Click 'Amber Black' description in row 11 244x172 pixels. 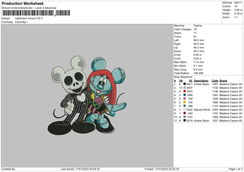pyautogui.click(x=201, y=120)
